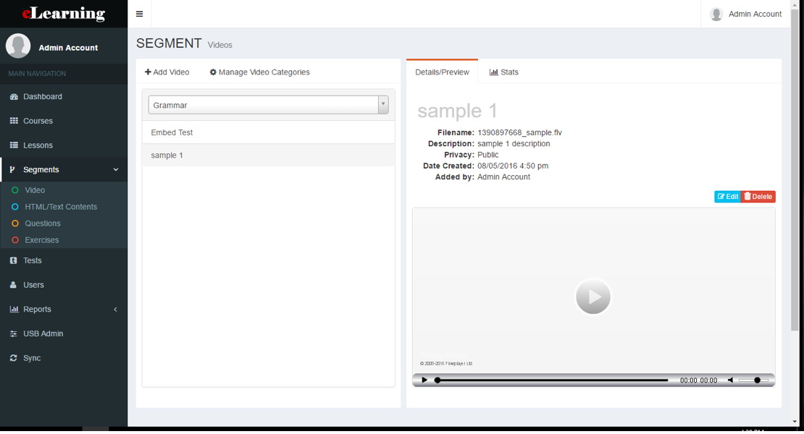Click the Add Video button
The width and height of the screenshot is (804, 434).
167,72
